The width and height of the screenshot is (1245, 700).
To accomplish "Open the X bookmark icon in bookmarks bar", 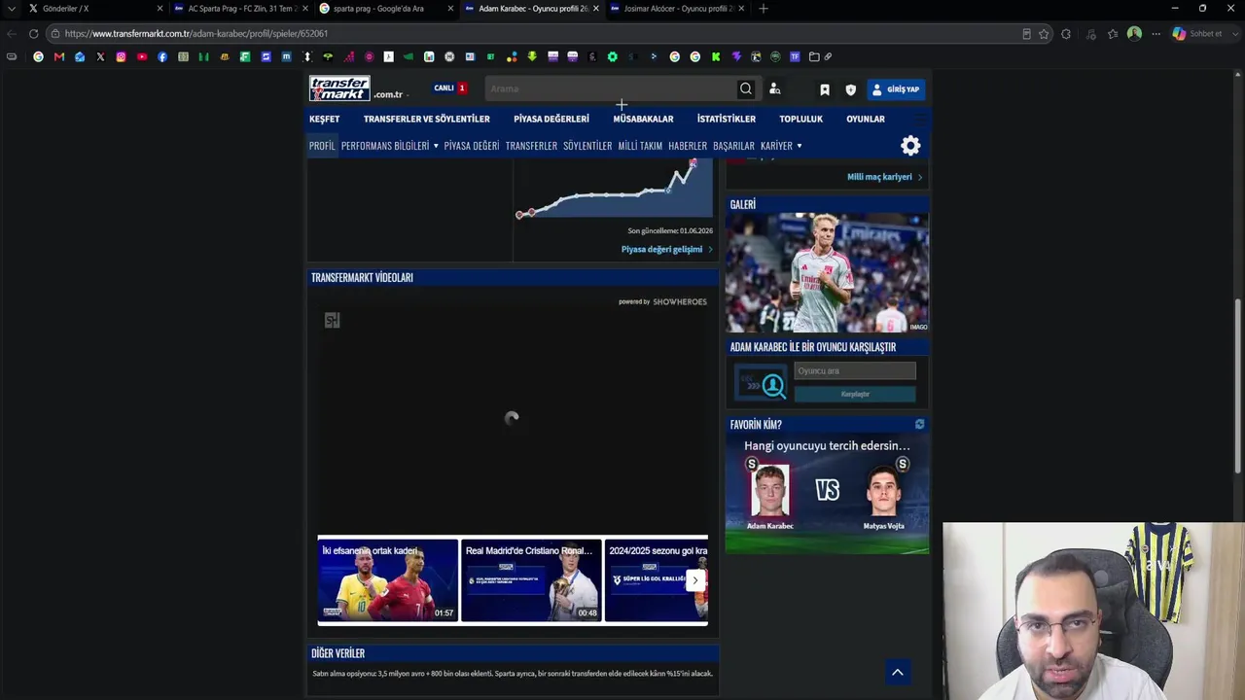I will pyautogui.click(x=100, y=57).
